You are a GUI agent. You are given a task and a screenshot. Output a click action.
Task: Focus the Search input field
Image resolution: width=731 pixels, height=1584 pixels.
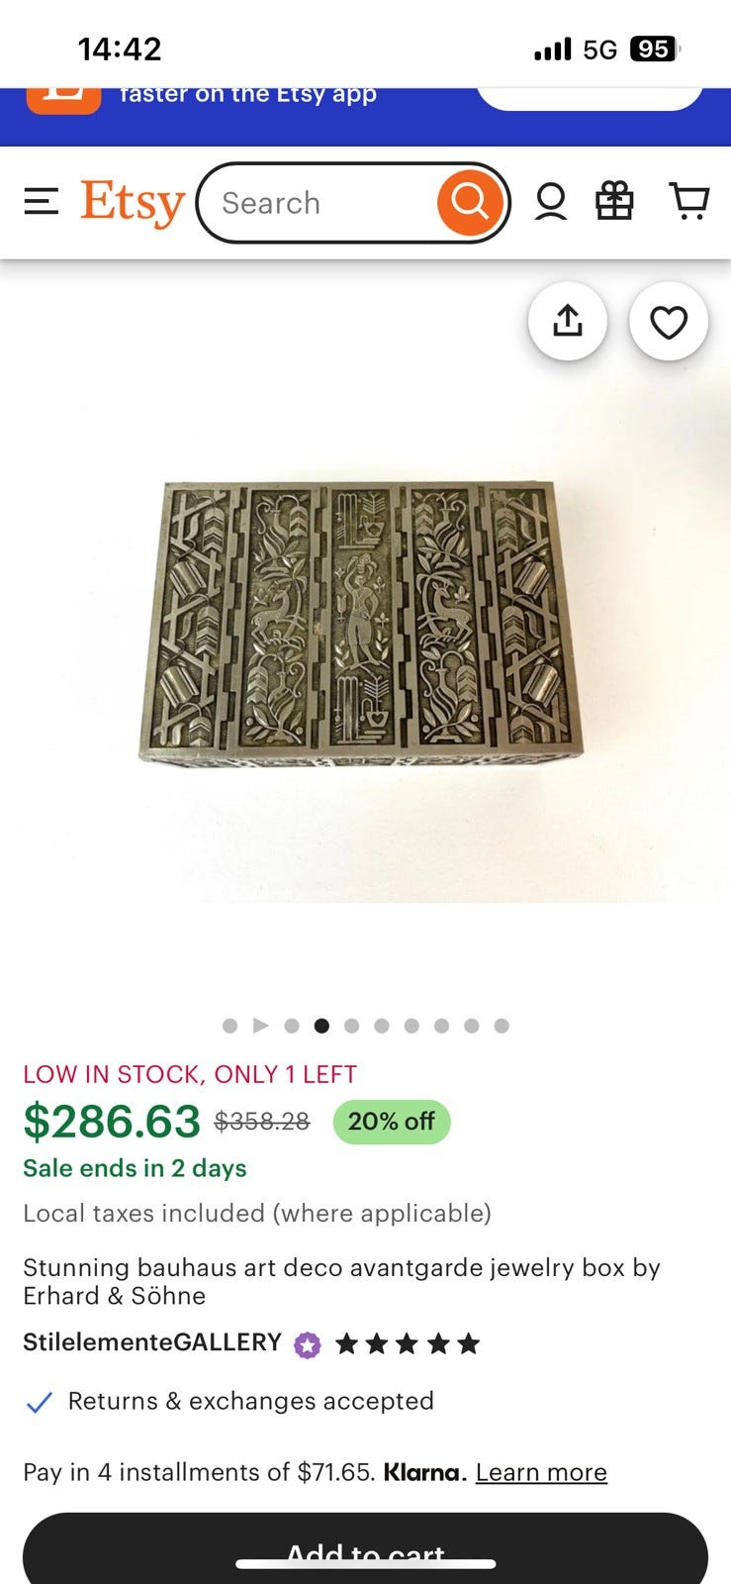point(326,203)
